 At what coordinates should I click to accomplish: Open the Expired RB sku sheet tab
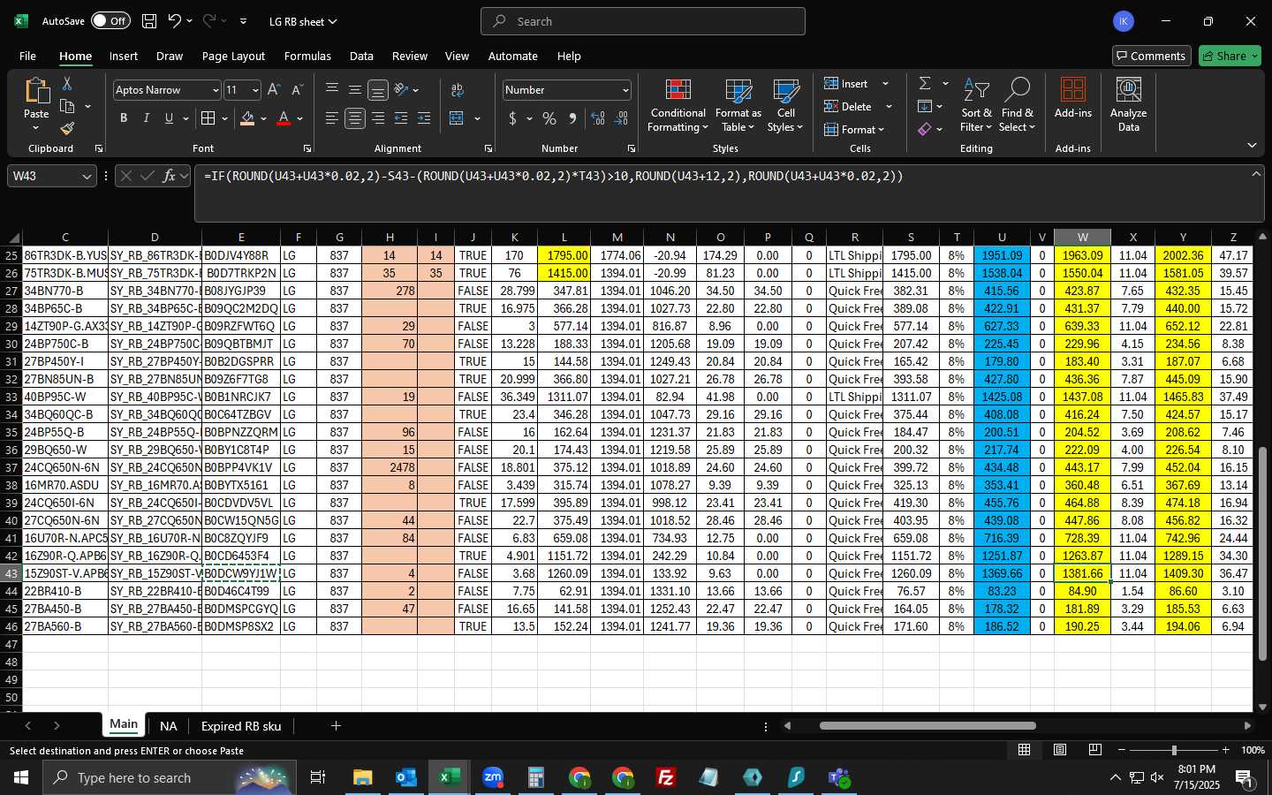click(241, 726)
